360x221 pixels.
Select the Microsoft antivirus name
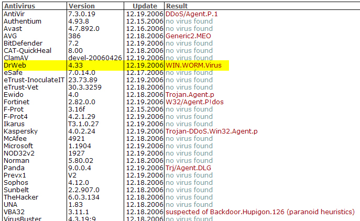click(18, 146)
